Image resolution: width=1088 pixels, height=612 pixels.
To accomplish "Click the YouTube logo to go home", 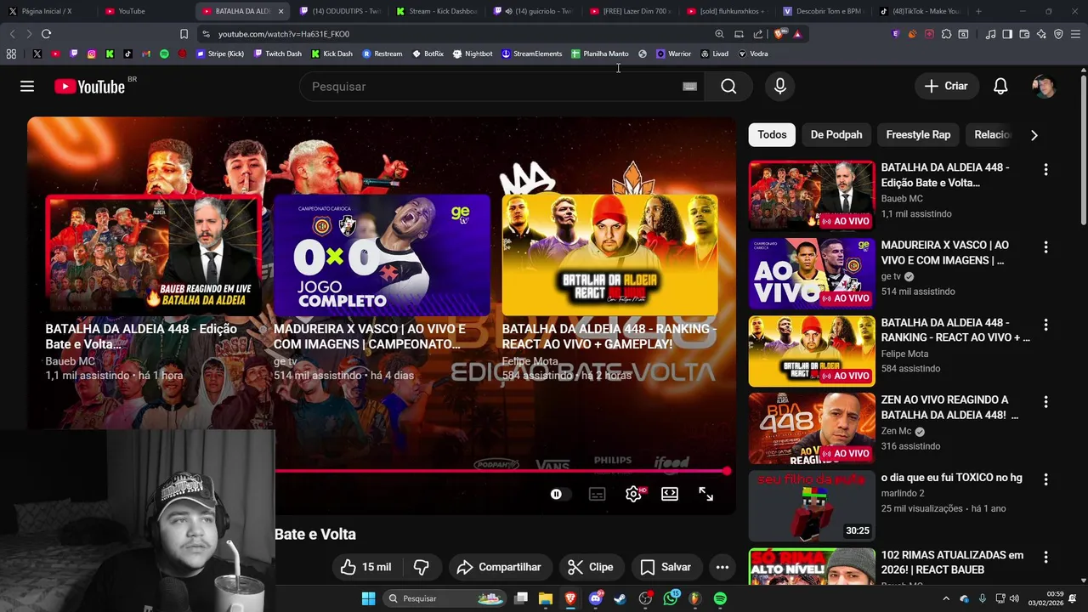I will coord(89,86).
